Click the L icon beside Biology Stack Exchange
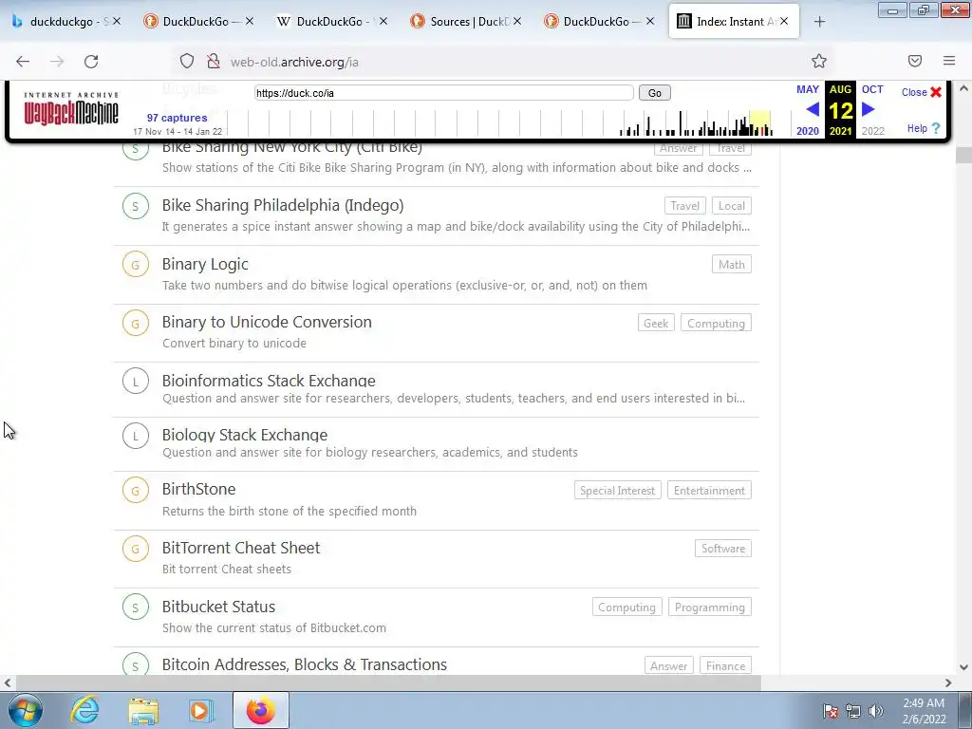The image size is (972, 729). pyautogui.click(x=136, y=436)
